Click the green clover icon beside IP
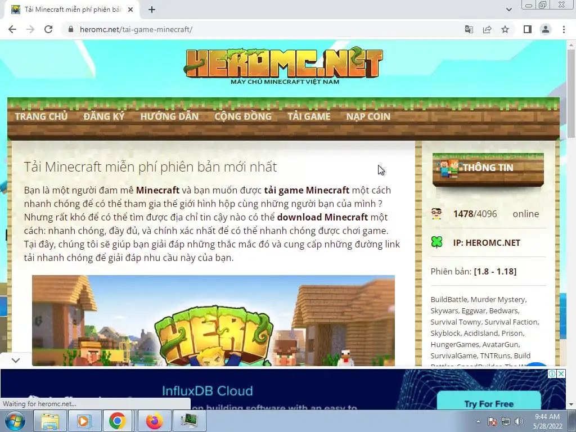The width and height of the screenshot is (576, 432). point(436,242)
